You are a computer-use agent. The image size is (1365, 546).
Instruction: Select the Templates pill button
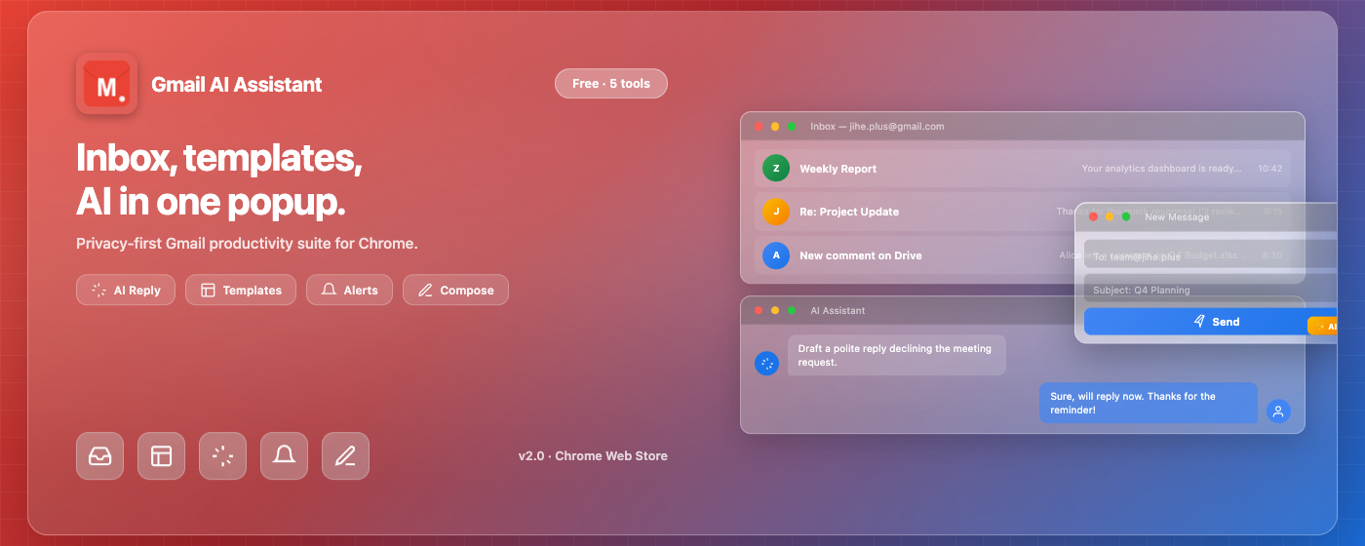point(241,290)
